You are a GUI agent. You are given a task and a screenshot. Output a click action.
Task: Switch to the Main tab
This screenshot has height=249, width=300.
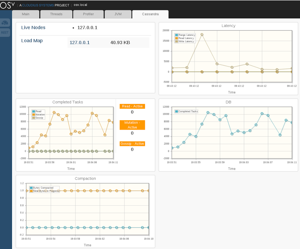pos(26,14)
